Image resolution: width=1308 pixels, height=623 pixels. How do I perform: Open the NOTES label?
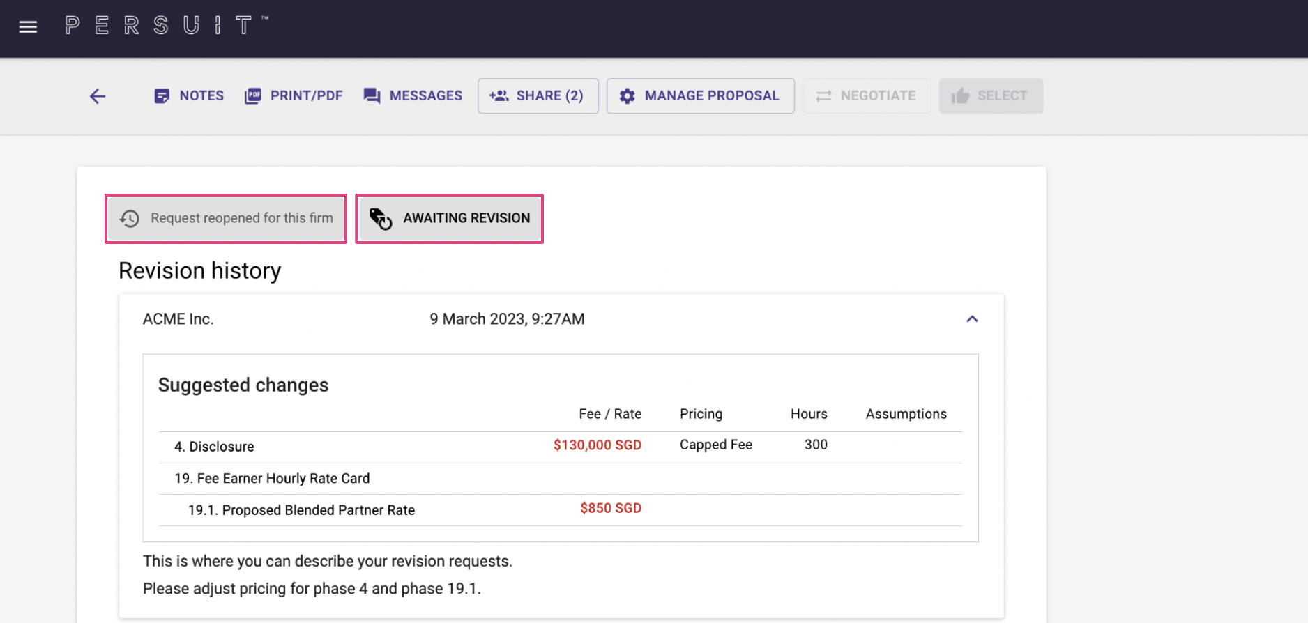(x=201, y=96)
